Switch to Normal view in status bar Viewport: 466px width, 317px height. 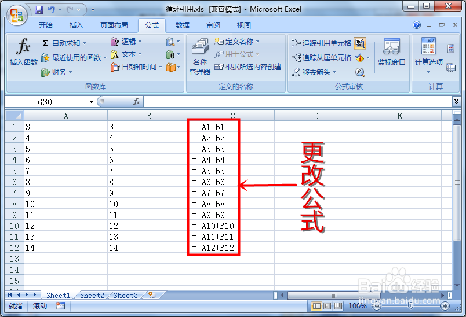[316, 306]
